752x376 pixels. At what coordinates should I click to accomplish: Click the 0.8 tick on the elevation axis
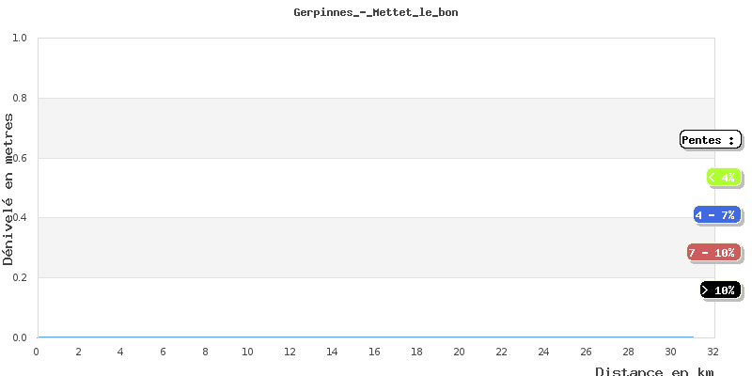[x=19, y=99]
